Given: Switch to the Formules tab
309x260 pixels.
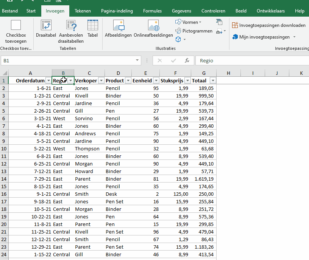Looking at the screenshot, I should 152,11.
